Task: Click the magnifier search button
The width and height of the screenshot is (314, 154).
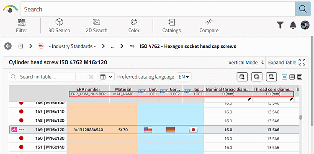Action: 303,9
